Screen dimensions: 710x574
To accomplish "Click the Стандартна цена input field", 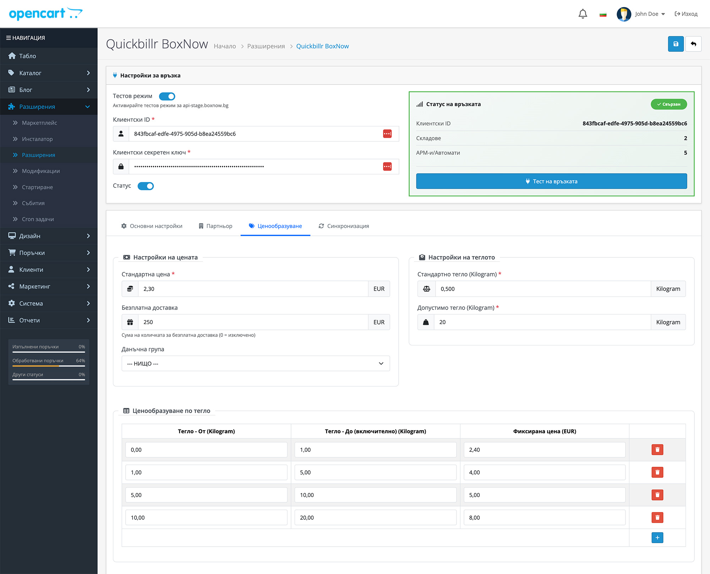I will point(253,289).
